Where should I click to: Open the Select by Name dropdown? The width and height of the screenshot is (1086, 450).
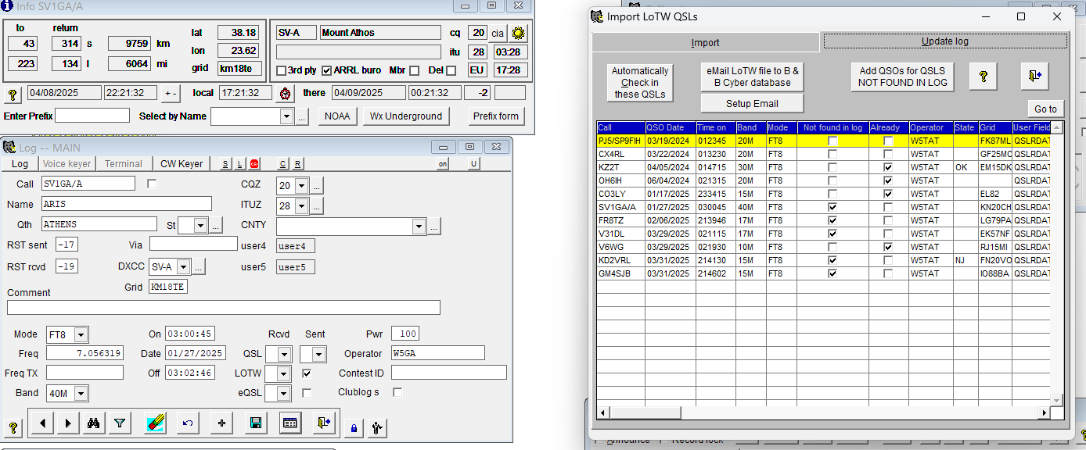(x=286, y=116)
